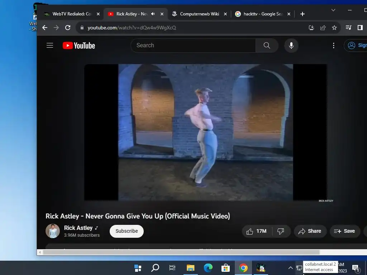The height and width of the screenshot is (275, 367).
Task: Open Microsoft Store from taskbar
Action: (x=226, y=268)
